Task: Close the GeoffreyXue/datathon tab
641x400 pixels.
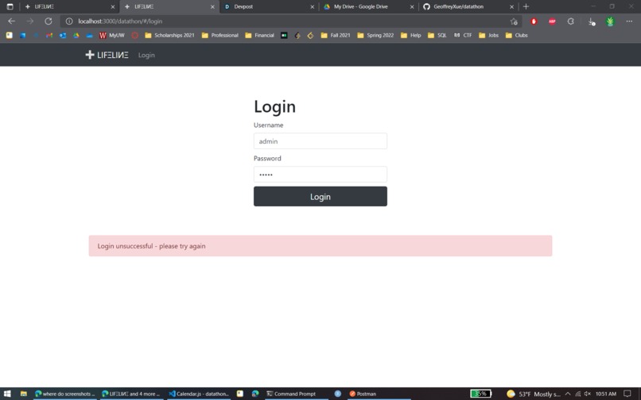Action: (x=511, y=7)
